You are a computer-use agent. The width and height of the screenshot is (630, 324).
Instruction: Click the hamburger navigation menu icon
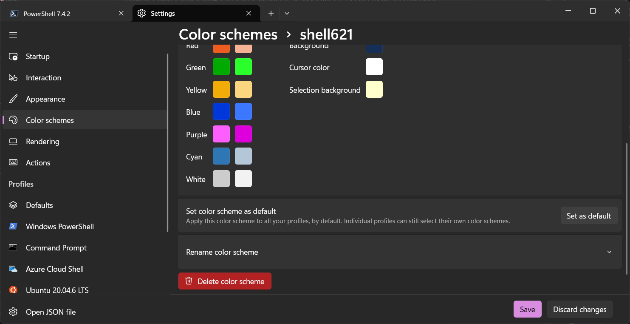13,35
